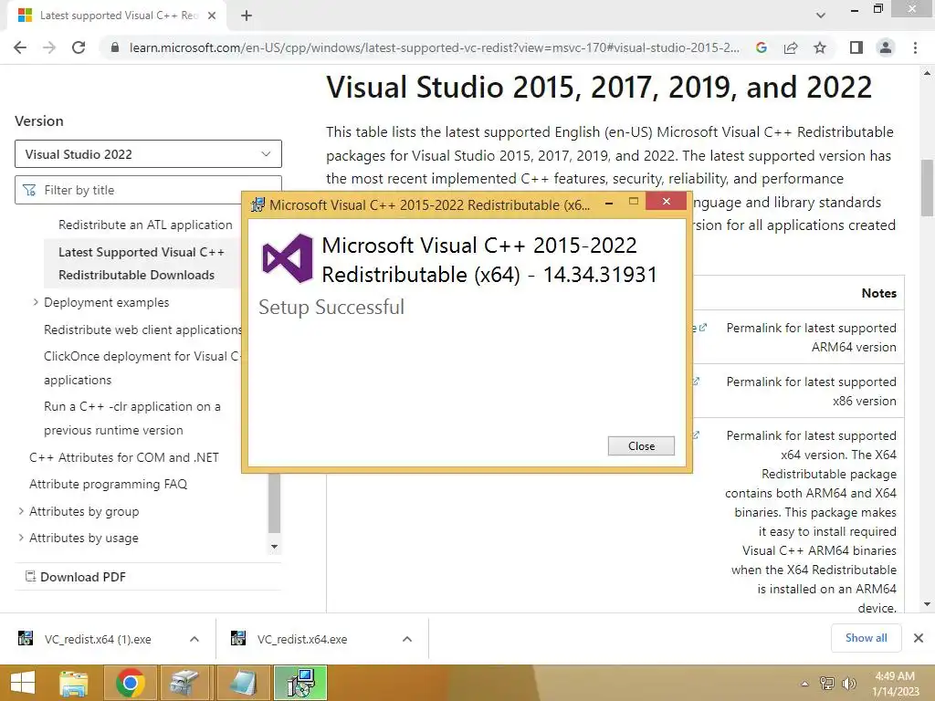Bookmark this page with the star

[820, 47]
